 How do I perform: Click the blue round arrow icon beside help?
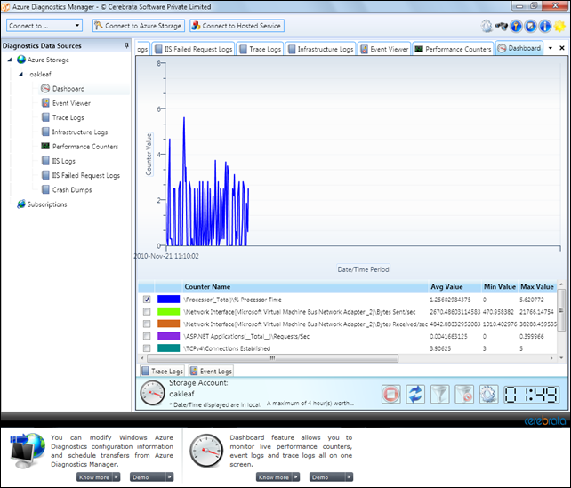pyautogui.click(x=530, y=26)
